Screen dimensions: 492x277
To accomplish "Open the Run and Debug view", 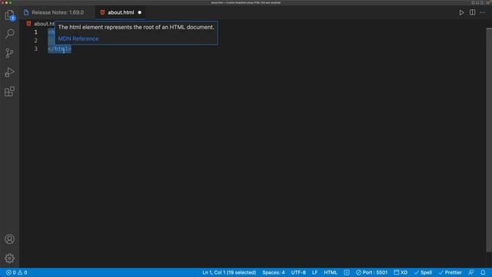I will [9, 72].
